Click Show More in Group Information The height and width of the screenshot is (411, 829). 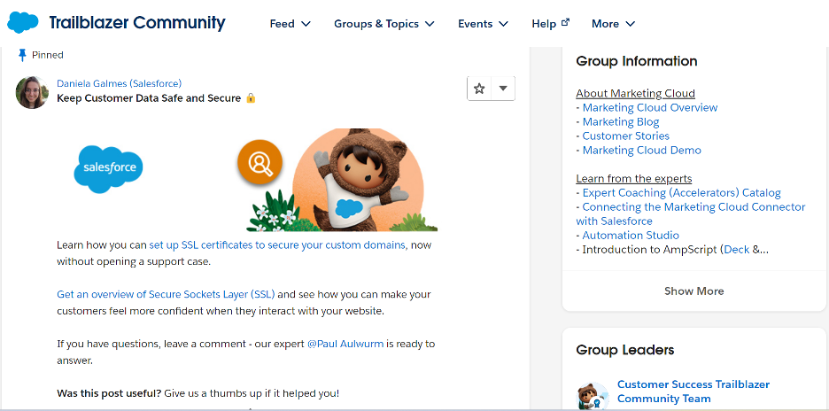pos(693,291)
